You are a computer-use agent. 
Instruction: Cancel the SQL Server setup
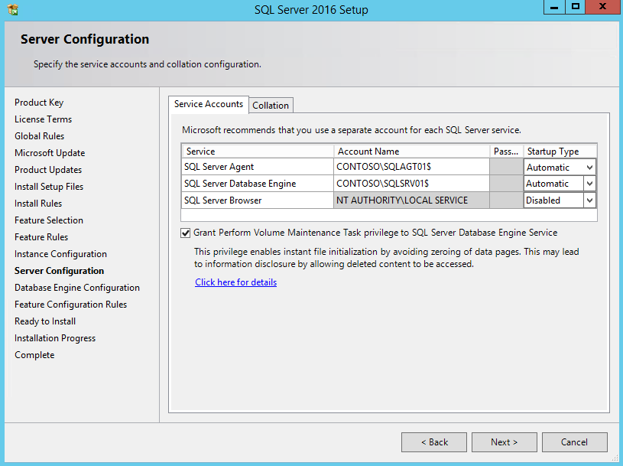coord(575,442)
